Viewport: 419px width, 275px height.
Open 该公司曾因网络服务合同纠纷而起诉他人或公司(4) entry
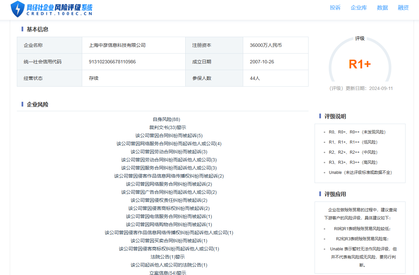pyautogui.click(x=169, y=144)
